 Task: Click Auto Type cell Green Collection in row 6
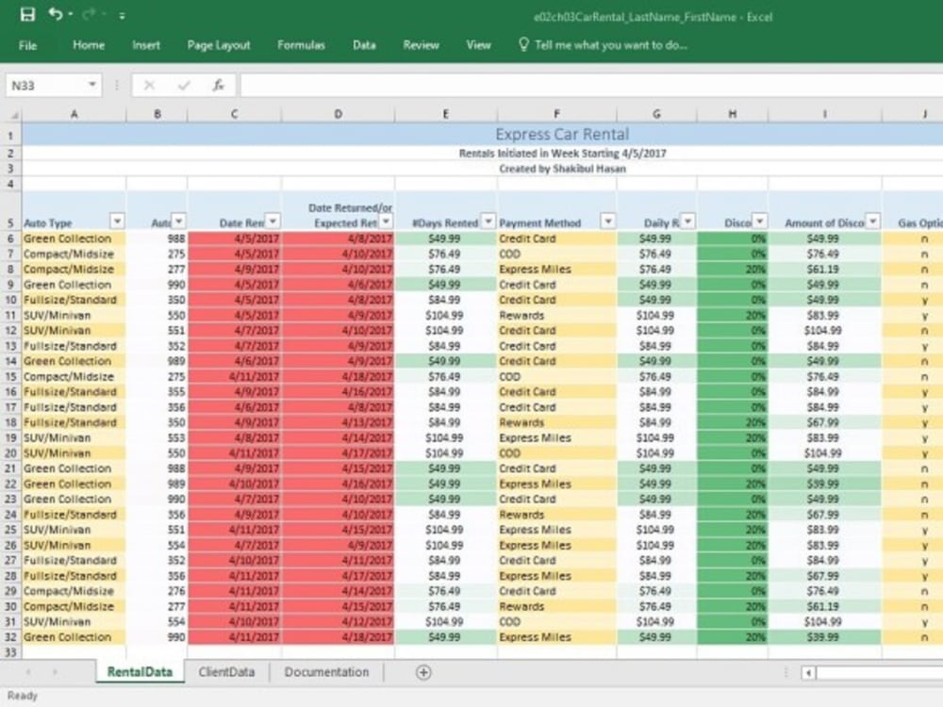[74, 238]
